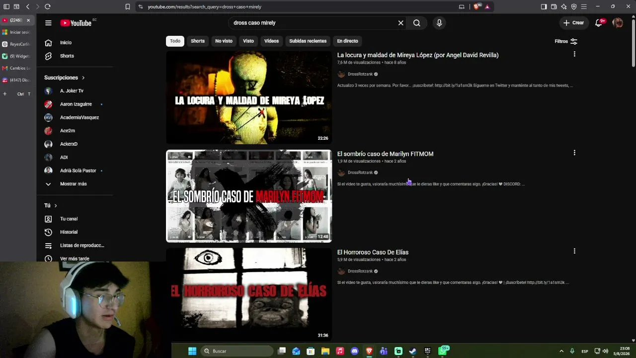Select the Shorts filter chip
This screenshot has height=358, width=636.
point(198,41)
